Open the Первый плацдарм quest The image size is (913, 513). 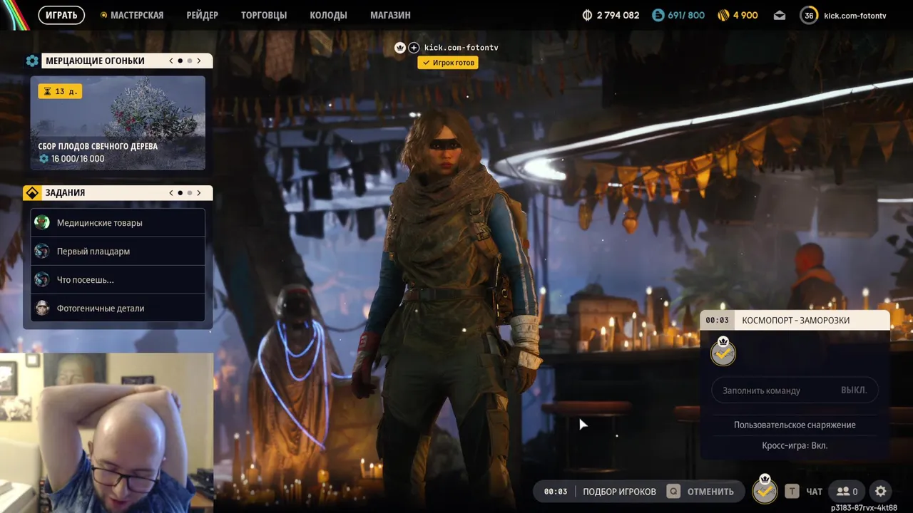point(118,252)
